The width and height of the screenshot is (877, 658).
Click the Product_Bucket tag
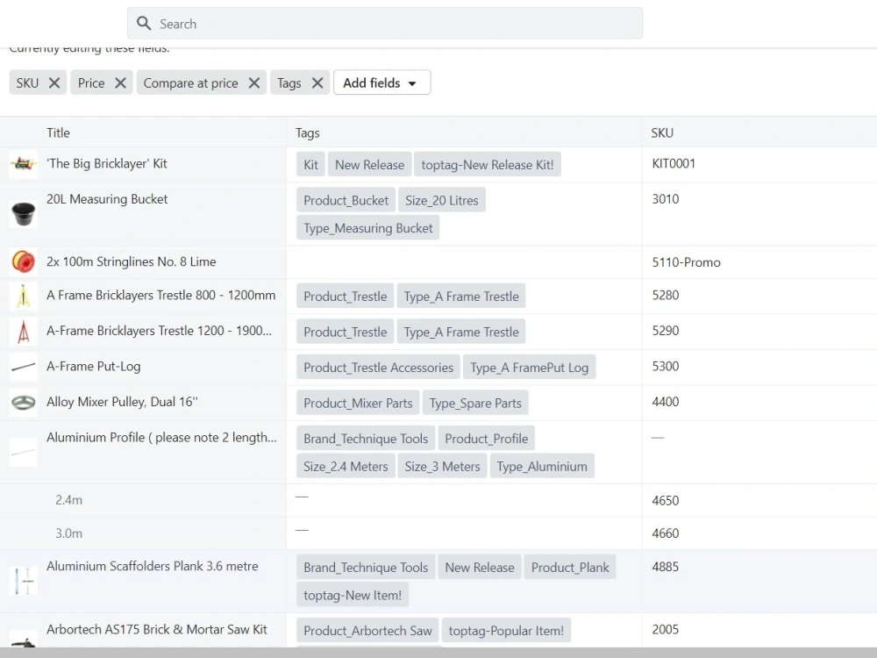(346, 200)
